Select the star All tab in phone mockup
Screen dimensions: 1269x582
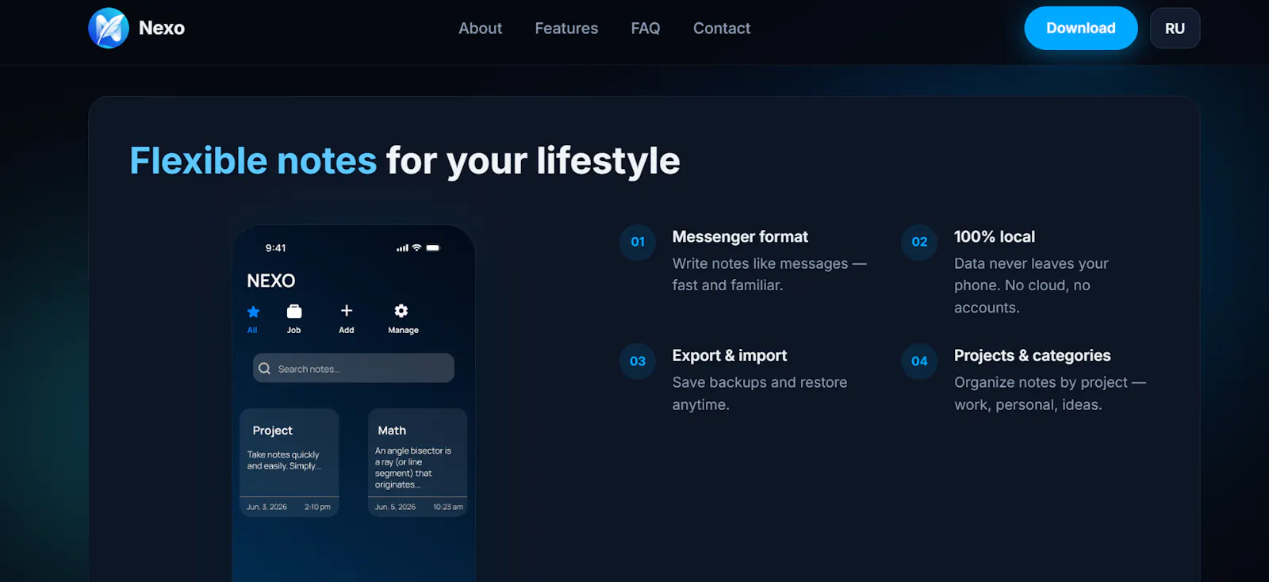(x=253, y=319)
